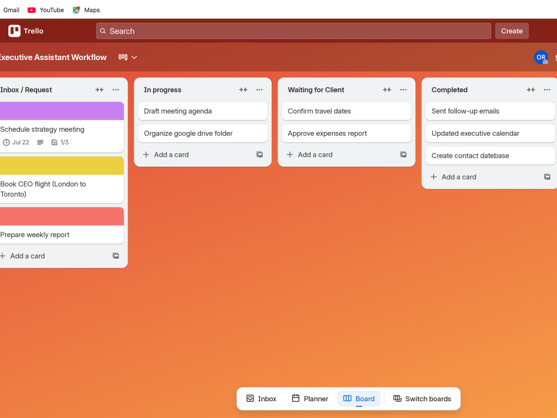Click the search magnifier icon
Screen dimensions: 557x418
(102, 31)
